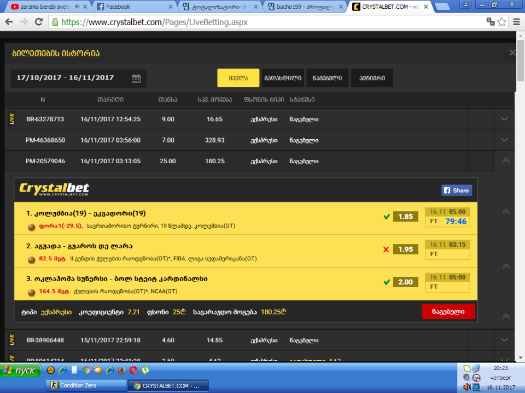The height and width of the screenshot is (393, 525).
Task: Click the LIVE badge on BR-63278713 row
Action: coord(11,118)
